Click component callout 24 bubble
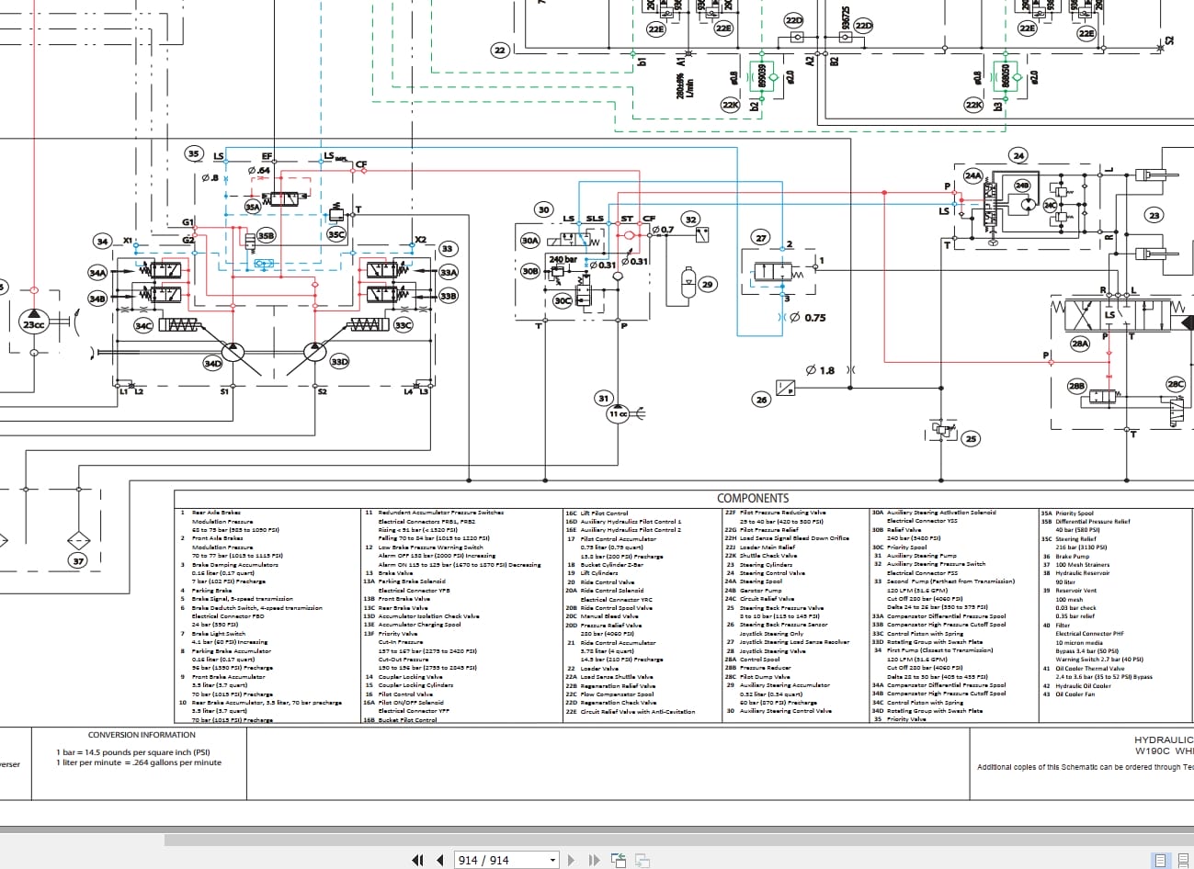1194x869 pixels. (1018, 155)
